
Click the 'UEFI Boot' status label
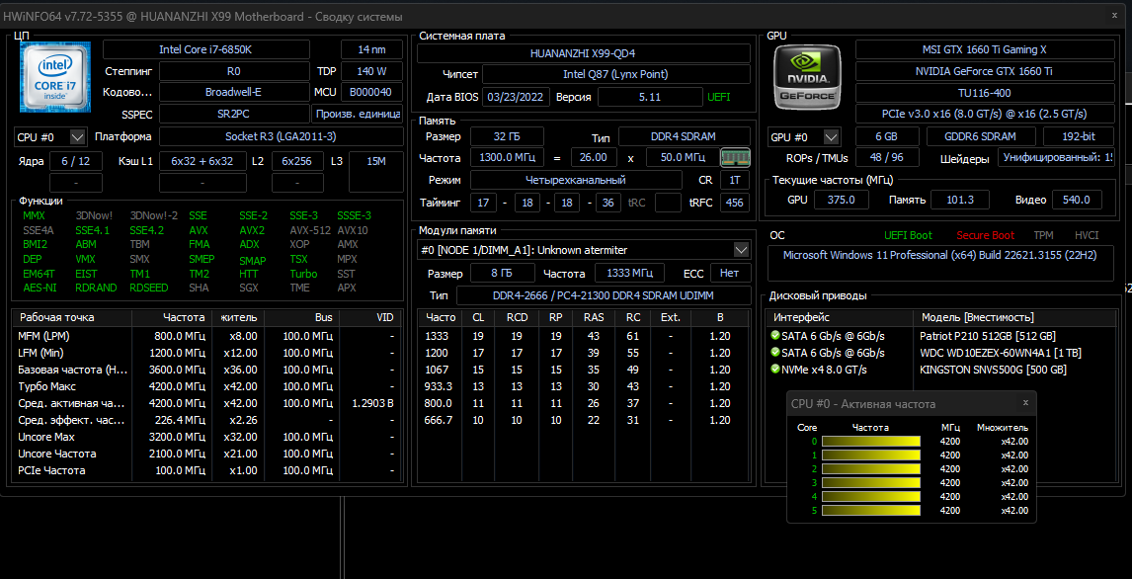pyautogui.click(x=908, y=235)
